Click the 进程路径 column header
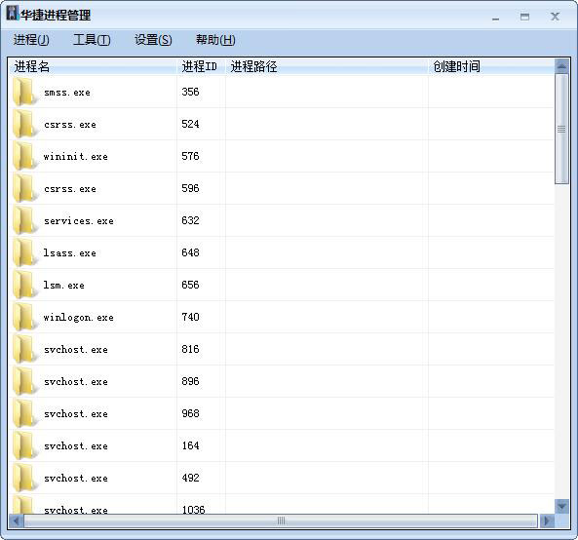The image size is (578, 540). [327, 66]
